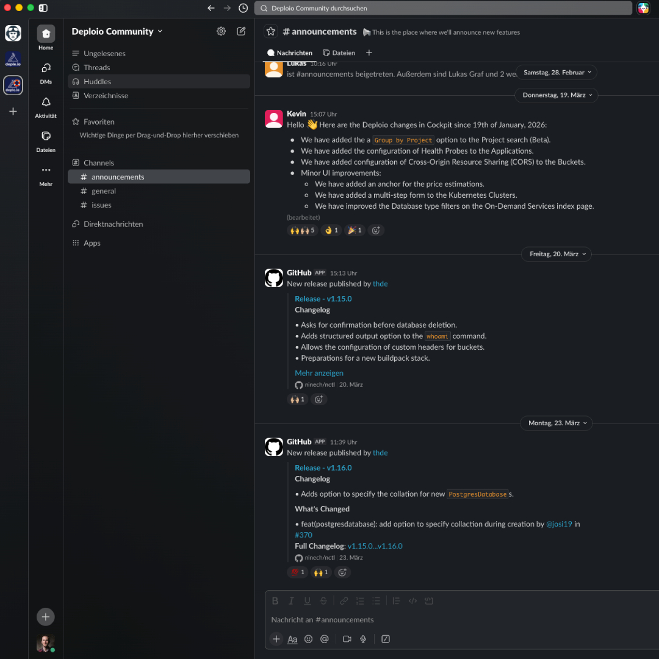Go back in history
The height and width of the screenshot is (659, 659).
pos(211,8)
